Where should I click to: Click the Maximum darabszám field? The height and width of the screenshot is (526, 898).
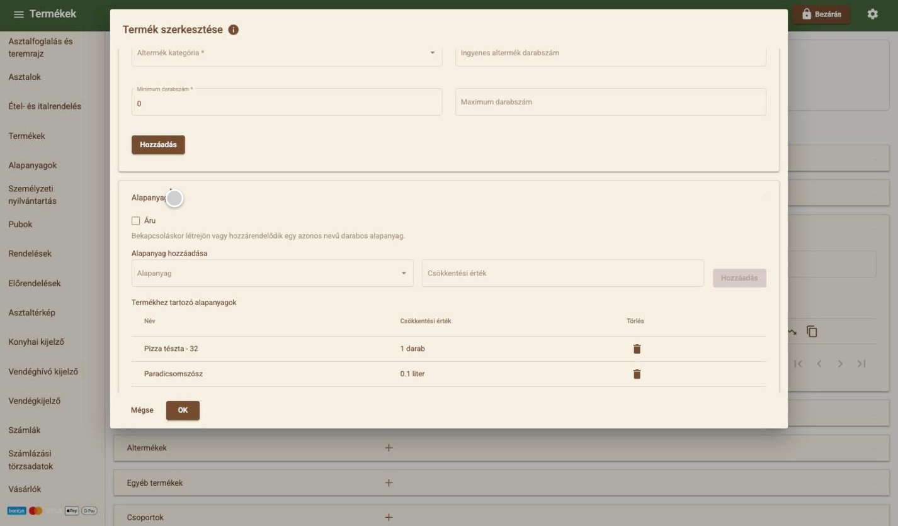(610, 102)
